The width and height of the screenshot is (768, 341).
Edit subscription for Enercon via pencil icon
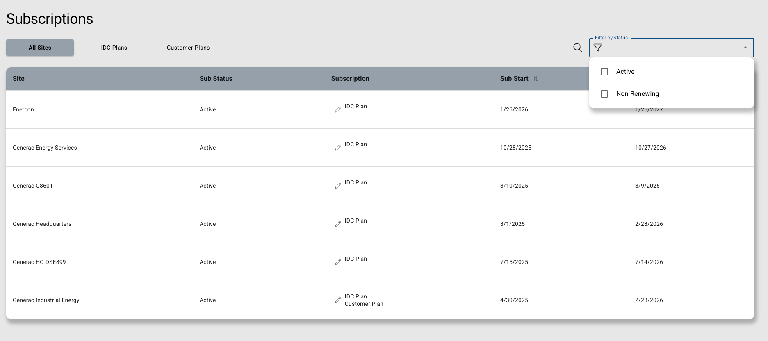(x=338, y=109)
